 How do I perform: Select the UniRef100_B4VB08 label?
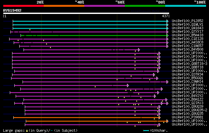click(187, 50)
